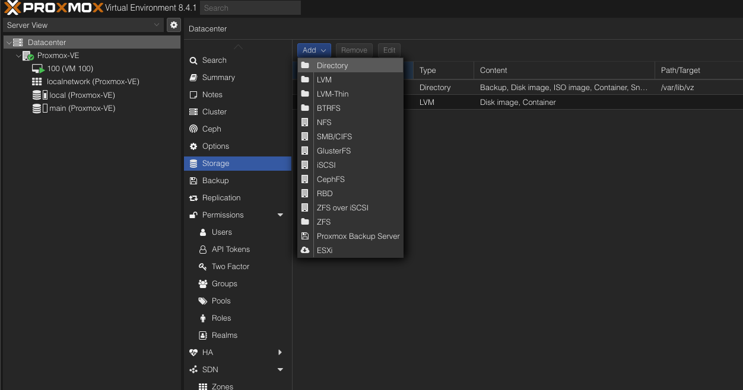
Task: Click the SDN network icon
Action: pos(193,370)
